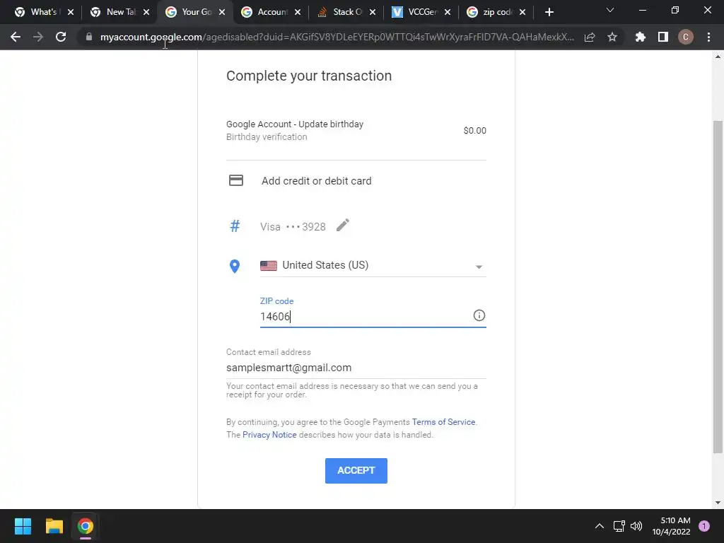Open the volume tray icon

636,526
